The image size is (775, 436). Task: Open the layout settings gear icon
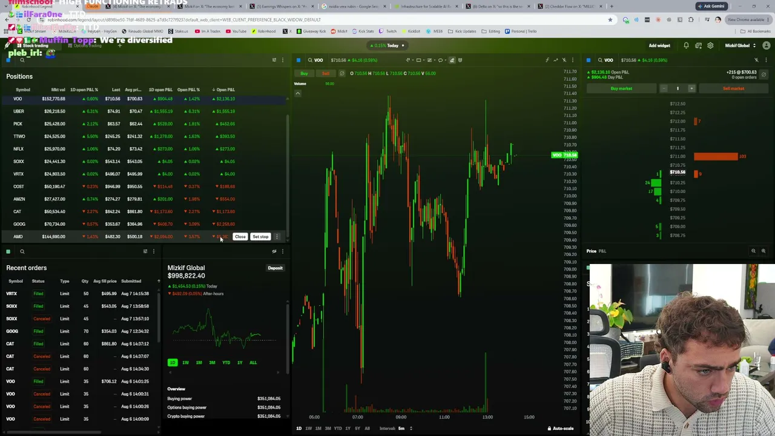tap(710, 45)
